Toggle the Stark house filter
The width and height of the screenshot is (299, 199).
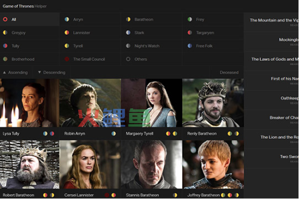(152, 33)
